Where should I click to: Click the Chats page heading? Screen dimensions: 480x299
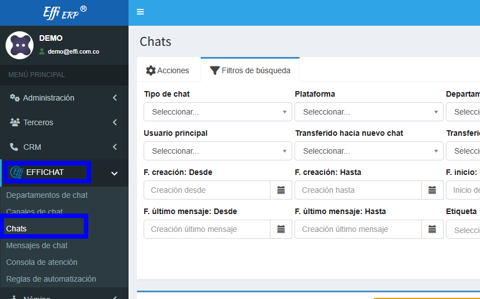(155, 41)
